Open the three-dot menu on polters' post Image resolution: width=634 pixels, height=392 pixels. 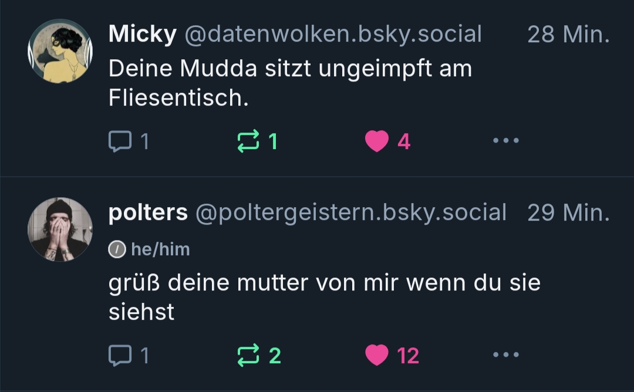506,354
